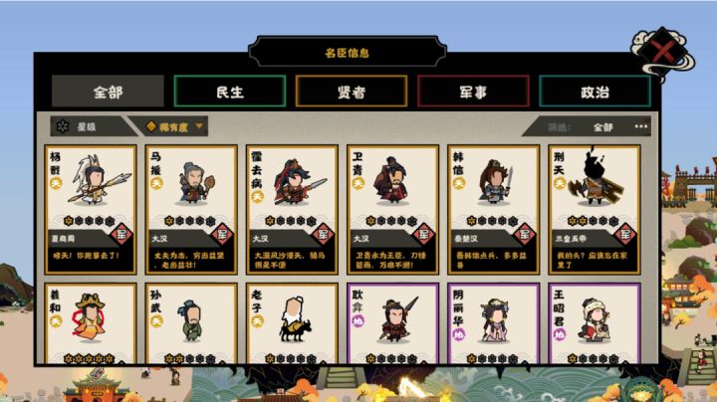Select the 羲和 character portrait
Image resolution: width=717 pixels, height=402 pixels.
coord(90,318)
